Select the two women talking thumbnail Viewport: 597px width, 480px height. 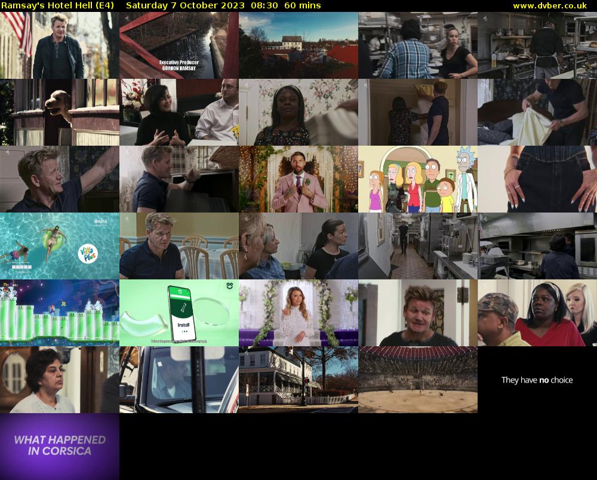pos(298,246)
